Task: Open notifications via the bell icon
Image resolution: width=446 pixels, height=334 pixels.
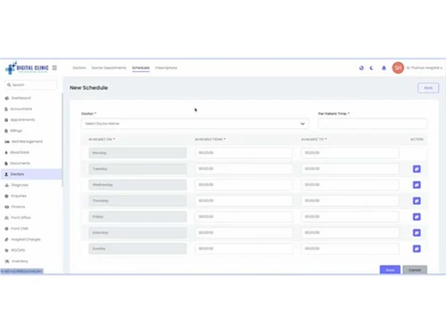Action: pos(384,68)
